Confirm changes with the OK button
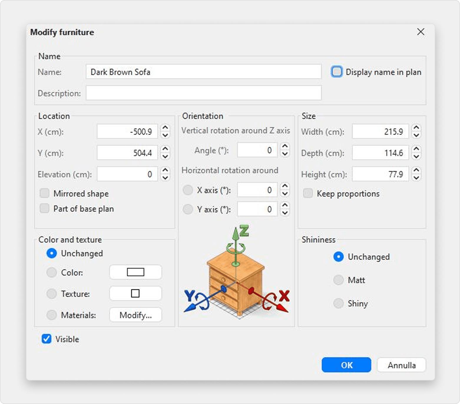The height and width of the screenshot is (404, 460). coord(346,365)
